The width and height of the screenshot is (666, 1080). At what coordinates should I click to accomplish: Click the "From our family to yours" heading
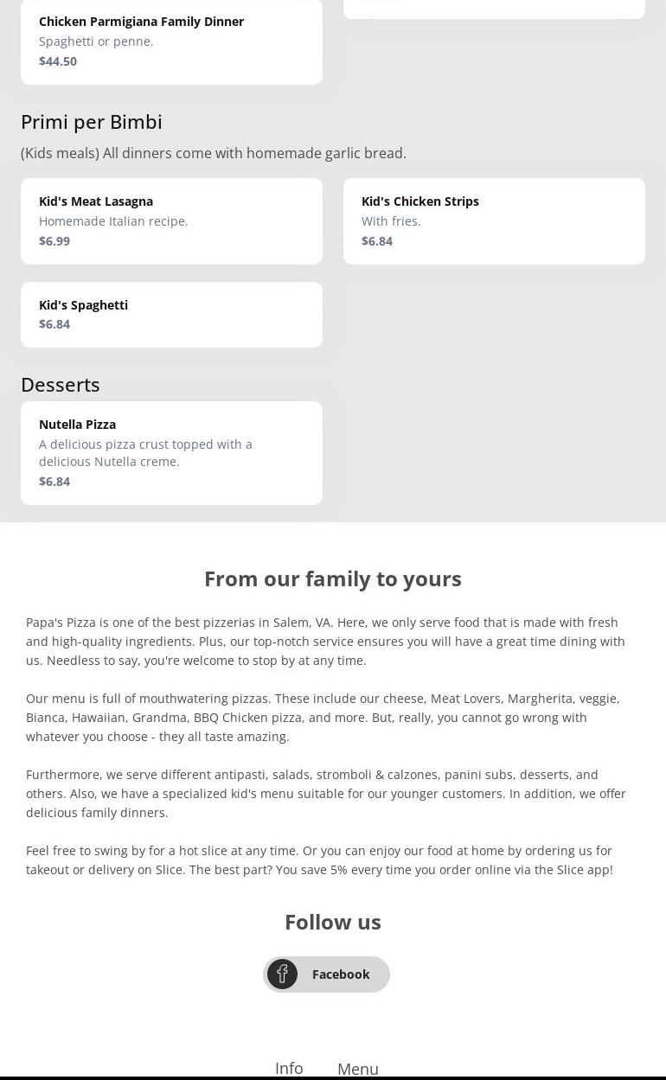[333, 578]
